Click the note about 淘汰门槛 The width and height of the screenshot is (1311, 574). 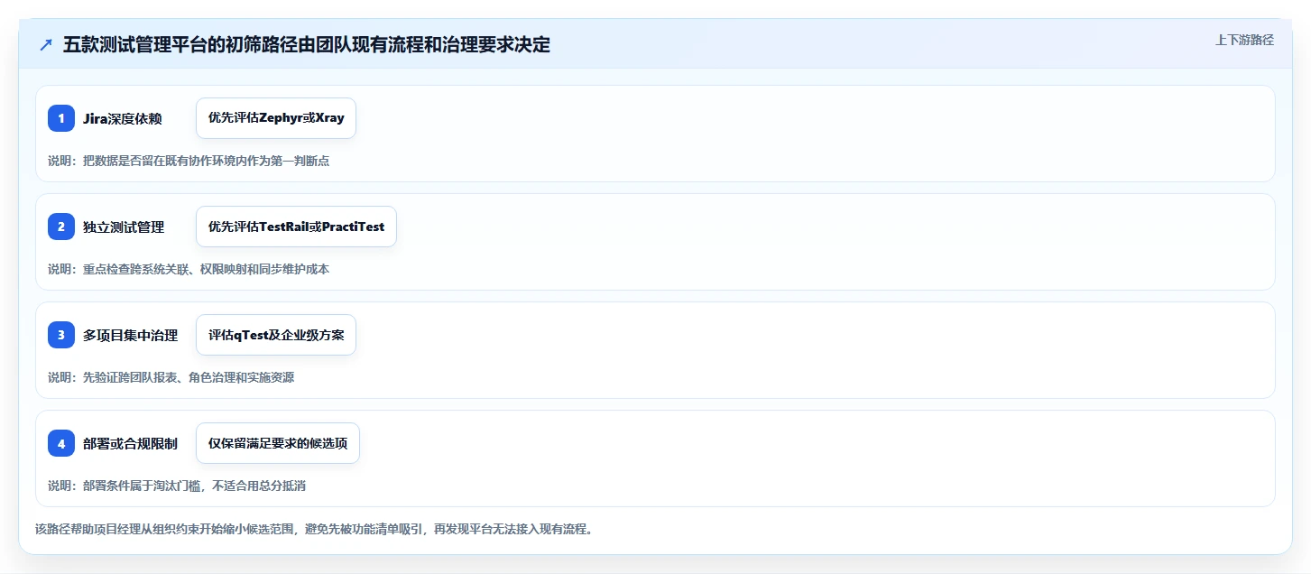(x=177, y=486)
